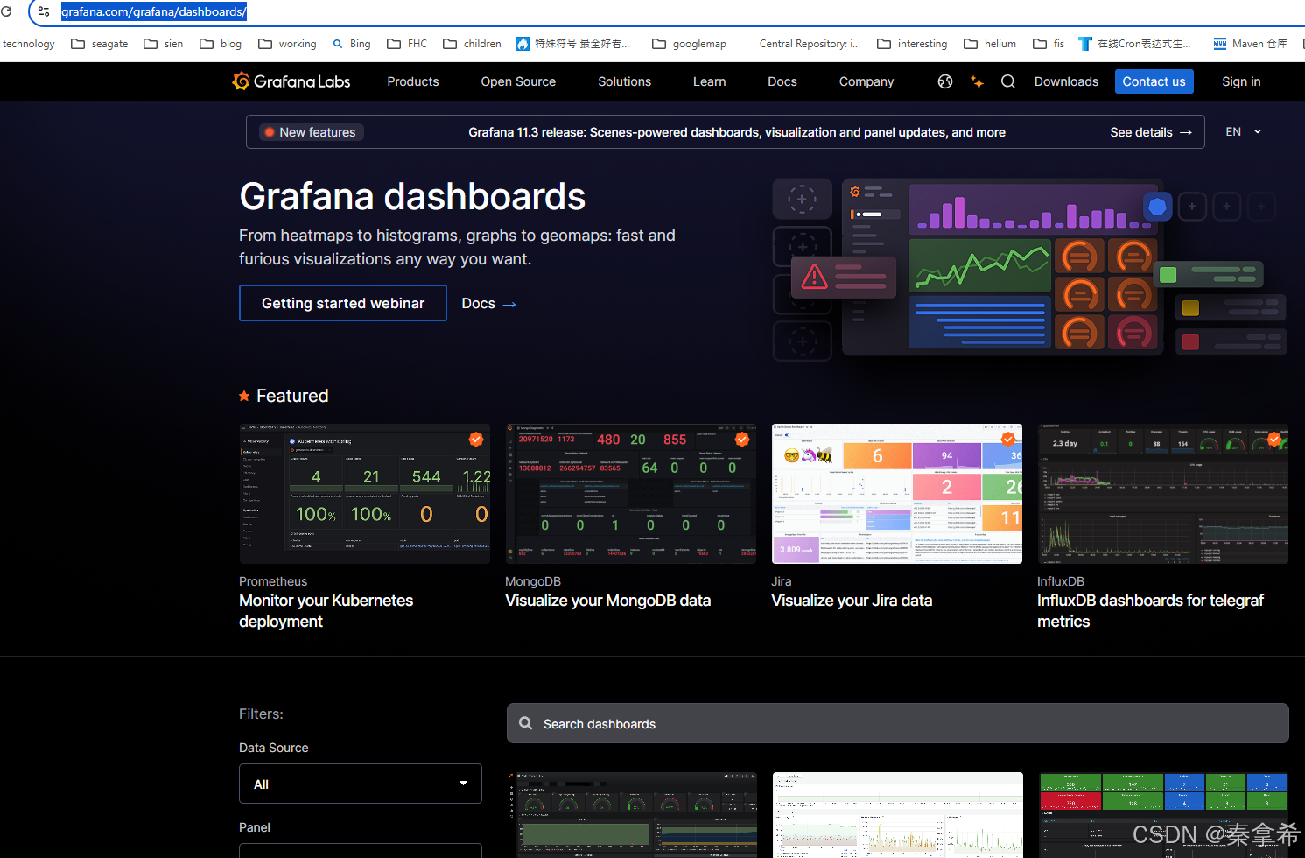The width and height of the screenshot is (1305, 858).
Task: Click the Downloads link
Action: coord(1066,81)
